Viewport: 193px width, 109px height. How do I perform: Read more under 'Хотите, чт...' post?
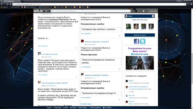point(43,46)
